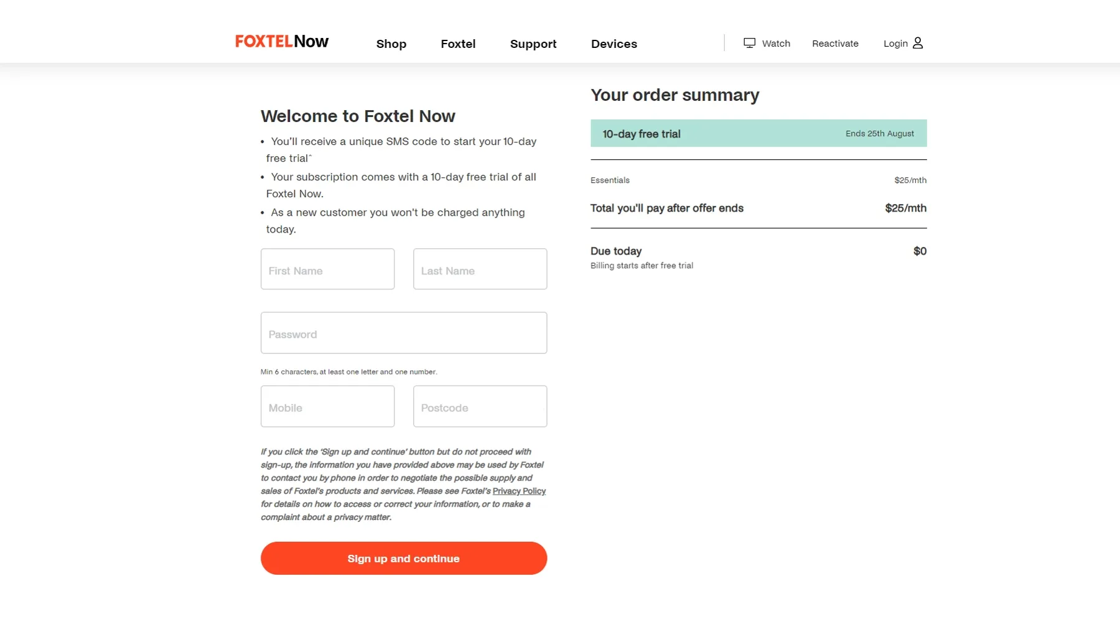Screen dimensions: 1120x622
Task: Click the Foxtel Now logo
Action: (x=282, y=42)
